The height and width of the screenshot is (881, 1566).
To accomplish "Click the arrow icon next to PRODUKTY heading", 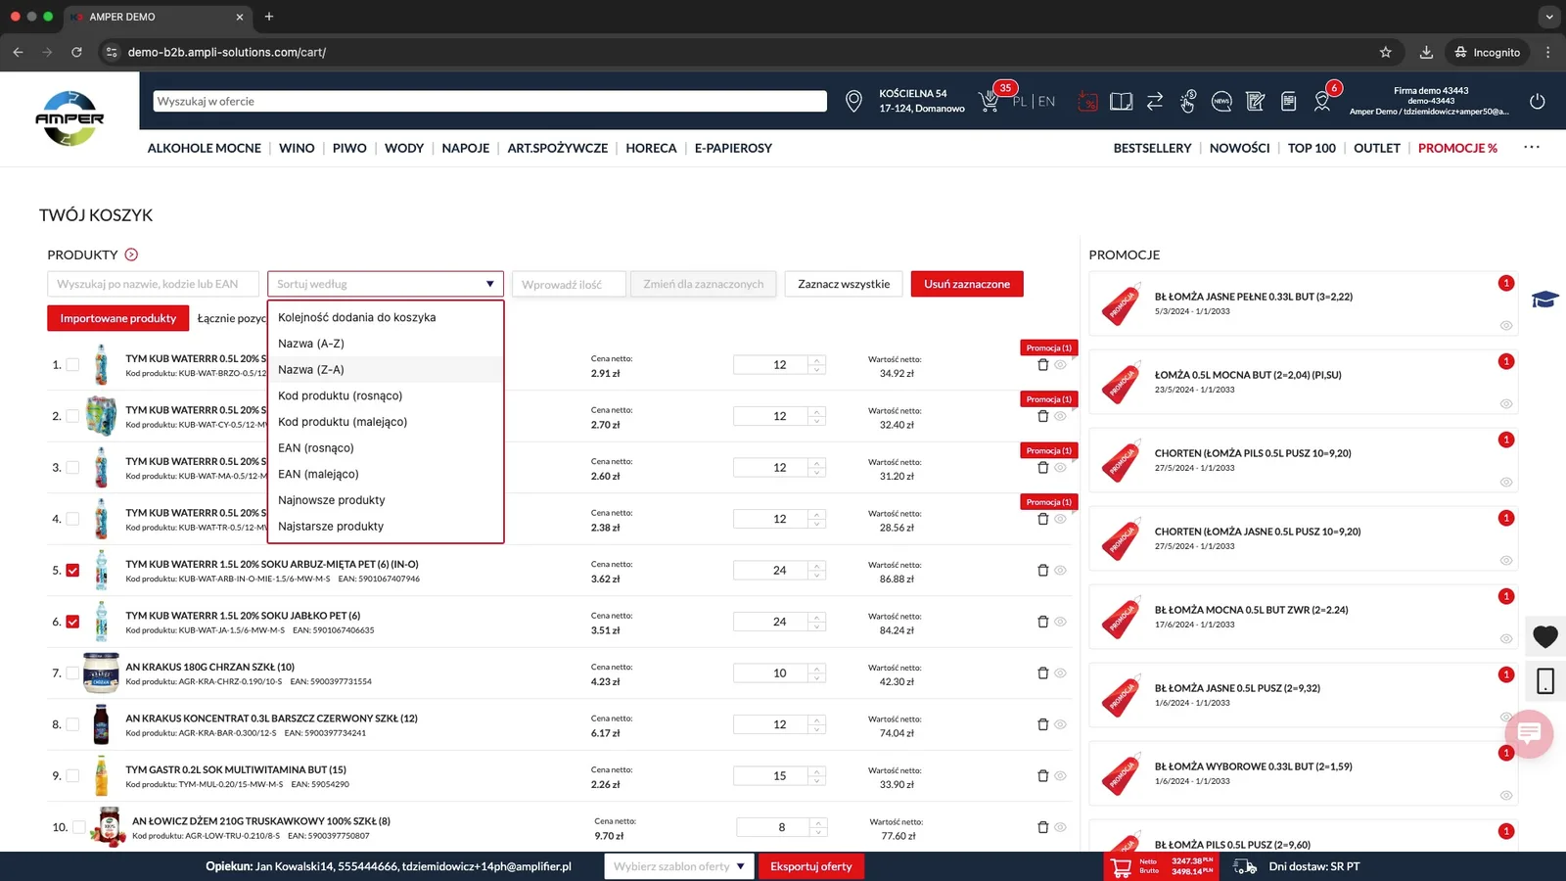I will pyautogui.click(x=131, y=255).
